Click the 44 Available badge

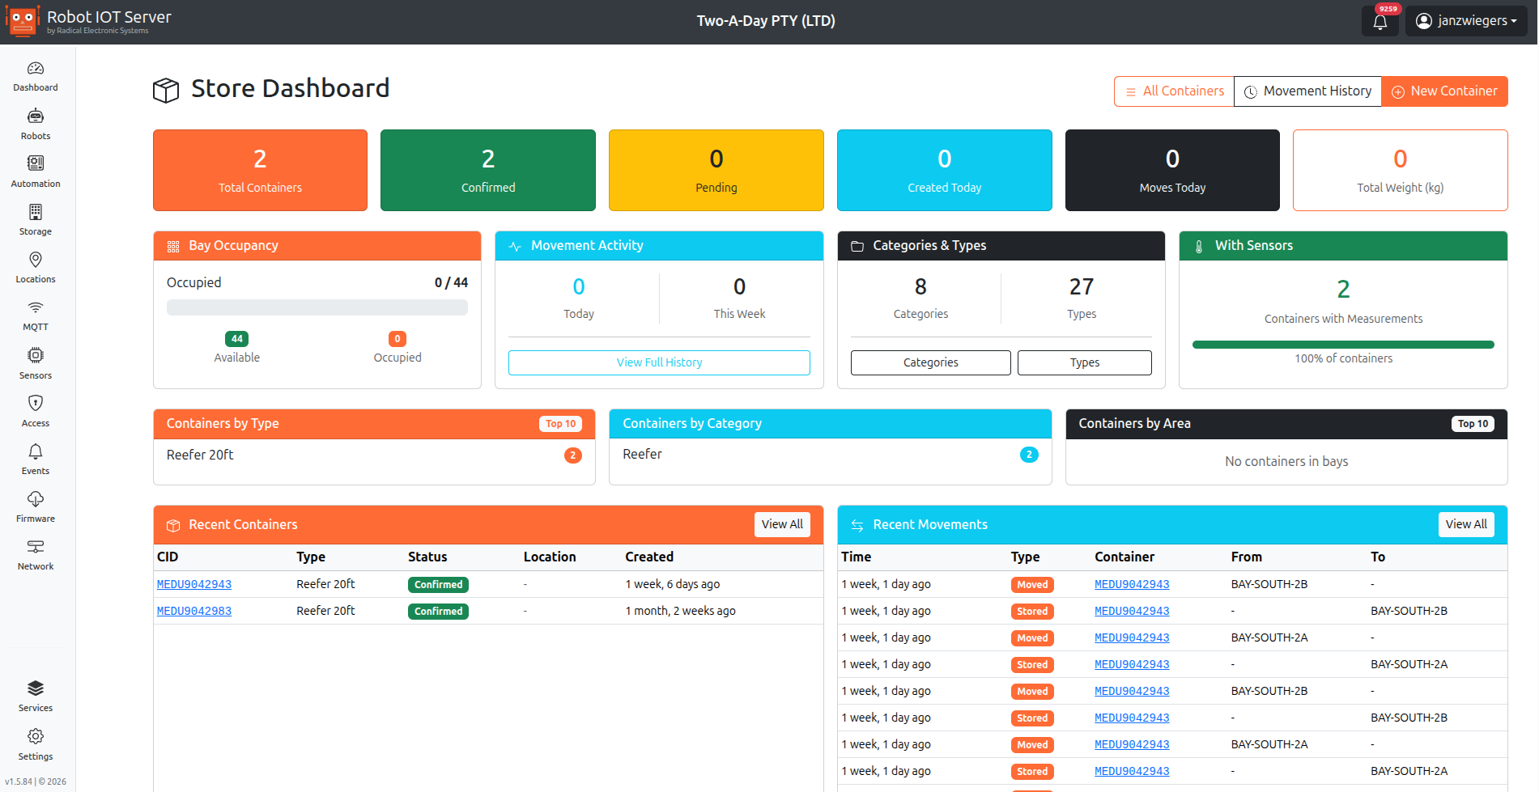point(236,339)
